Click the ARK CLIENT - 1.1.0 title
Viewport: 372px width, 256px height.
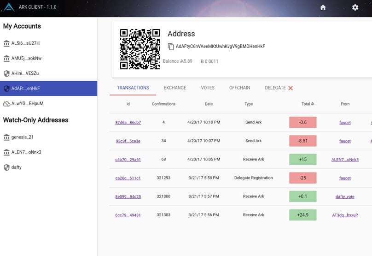37,7
